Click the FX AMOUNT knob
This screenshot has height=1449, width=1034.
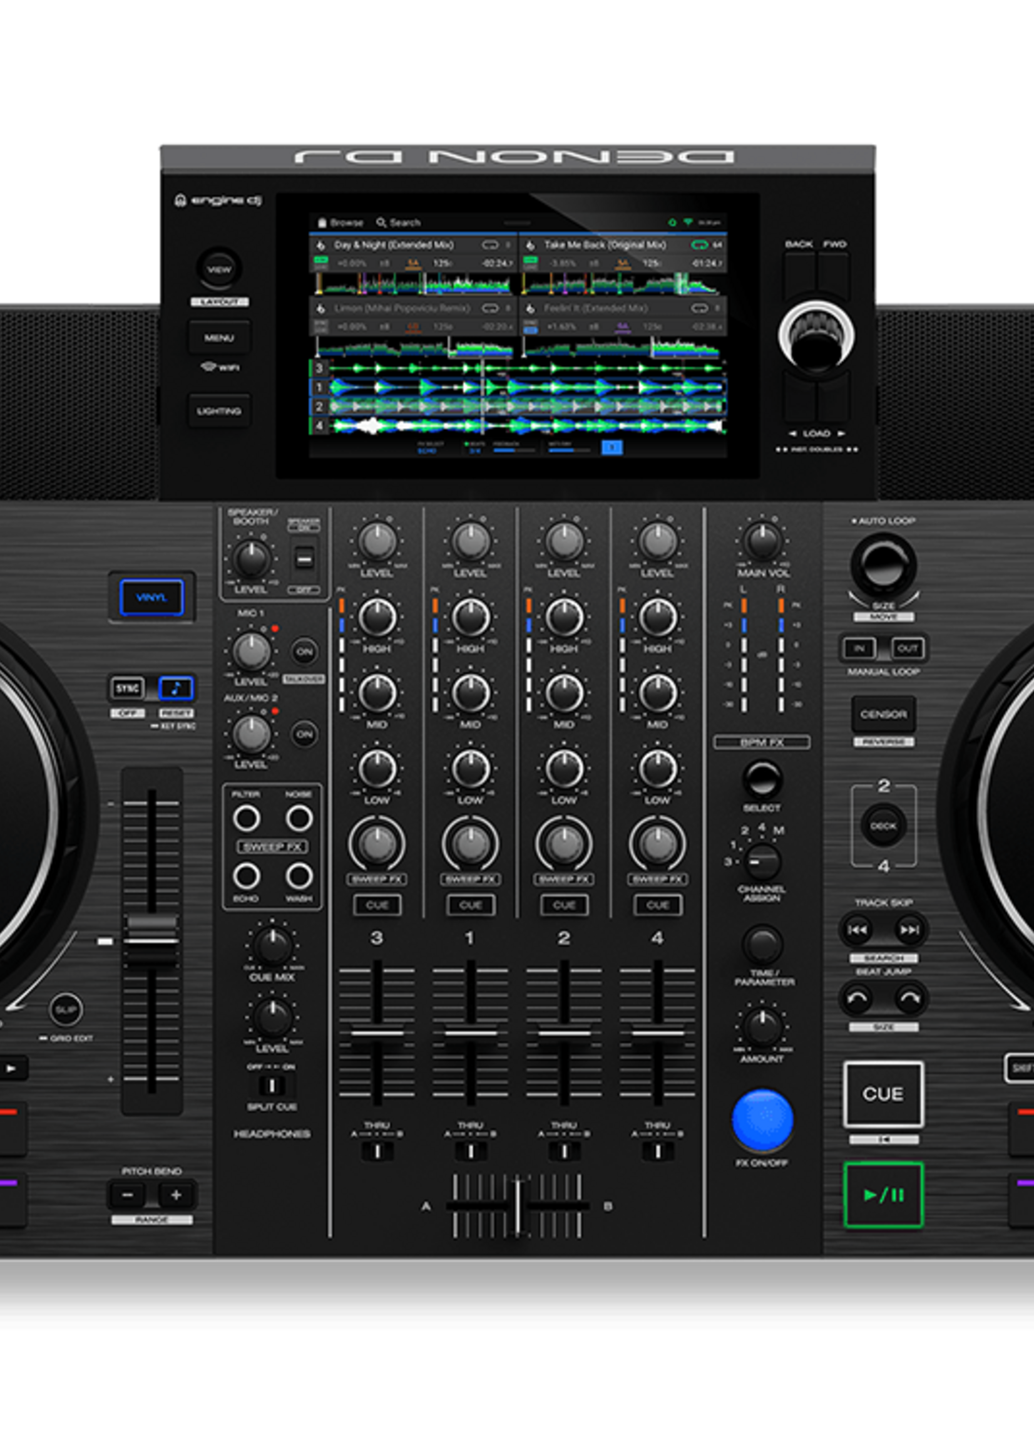(762, 1027)
